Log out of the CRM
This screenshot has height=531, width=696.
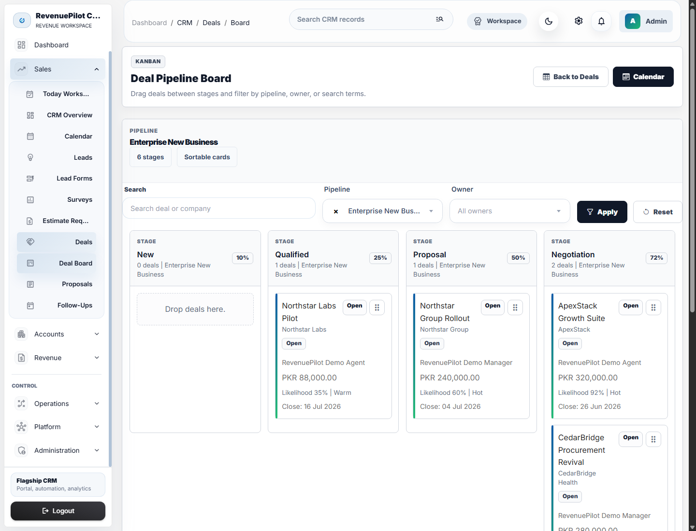coord(58,511)
